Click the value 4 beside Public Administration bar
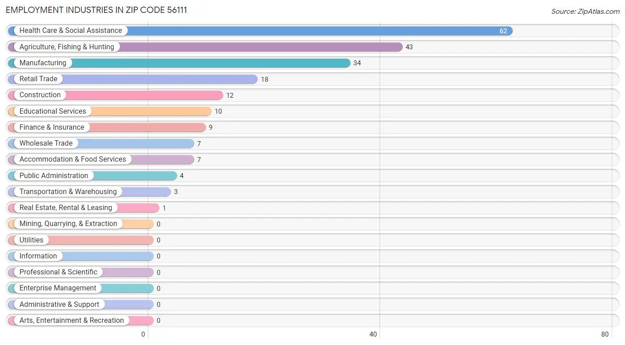This screenshot has height=345, width=625. [182, 176]
